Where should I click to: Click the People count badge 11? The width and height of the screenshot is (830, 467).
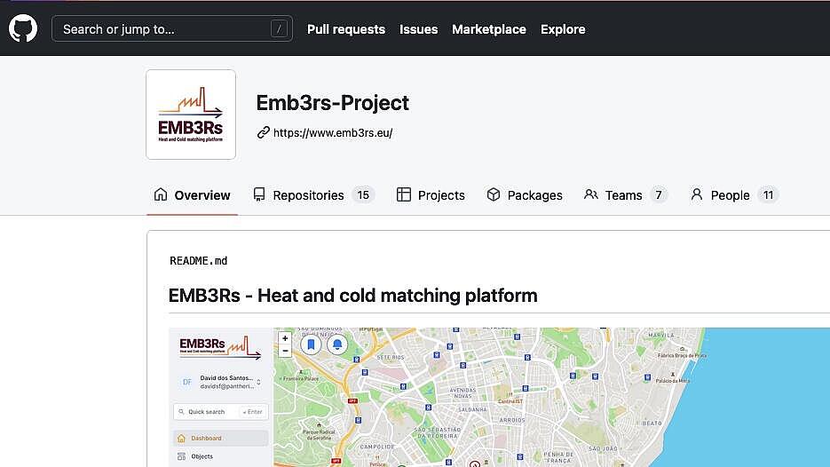tap(768, 195)
